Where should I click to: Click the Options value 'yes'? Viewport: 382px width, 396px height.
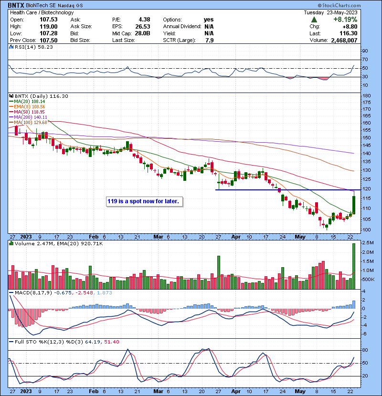[209, 20]
